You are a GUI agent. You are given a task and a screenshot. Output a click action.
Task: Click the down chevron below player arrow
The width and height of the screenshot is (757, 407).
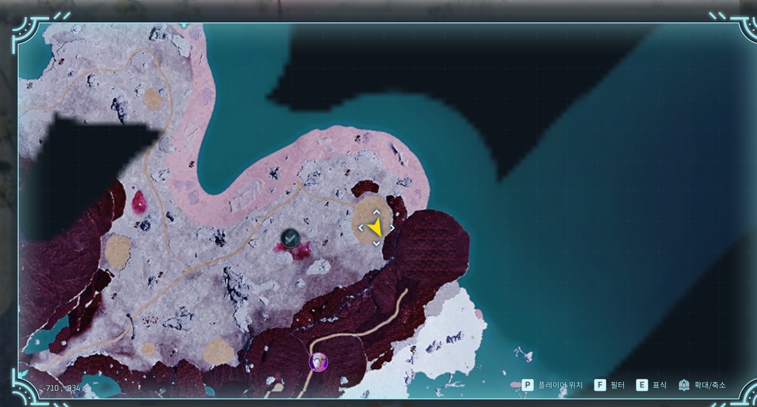[x=377, y=244]
